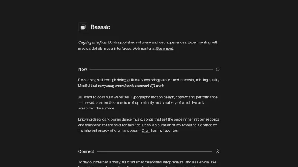Click the Basssic site title

(x=100, y=27)
